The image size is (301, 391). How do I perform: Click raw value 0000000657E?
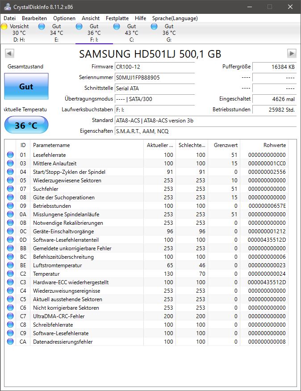267,206
